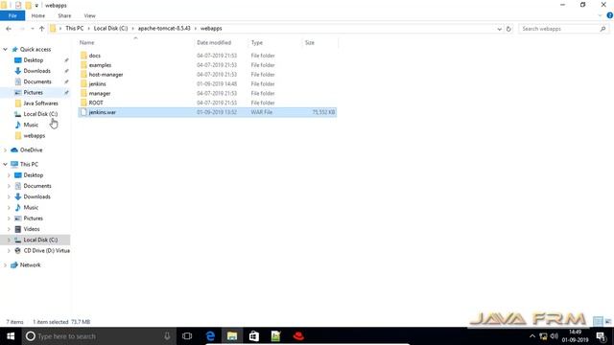Image resolution: width=614 pixels, height=345 pixels.
Task: Select the docs folder
Action: pos(94,56)
